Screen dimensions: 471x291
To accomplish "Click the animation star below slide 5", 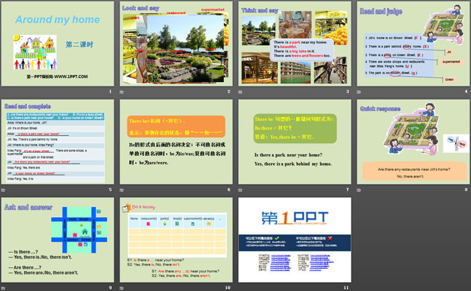I will coord(3,190).
